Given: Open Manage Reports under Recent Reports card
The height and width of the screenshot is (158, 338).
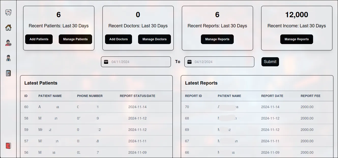Looking at the screenshot, I should [217, 39].
